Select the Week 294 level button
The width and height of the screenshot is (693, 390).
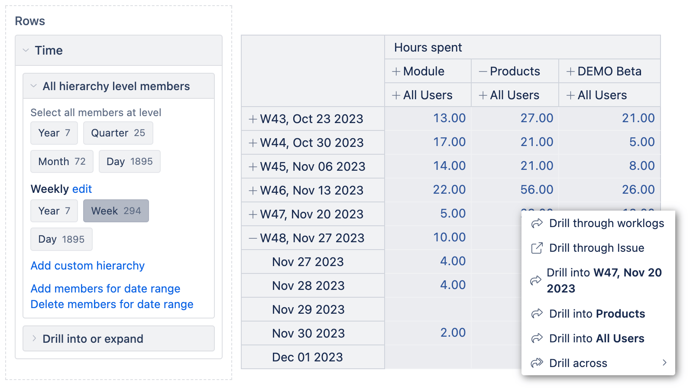tap(116, 211)
